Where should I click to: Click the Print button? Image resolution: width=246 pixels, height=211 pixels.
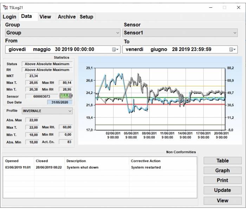pos(222,180)
